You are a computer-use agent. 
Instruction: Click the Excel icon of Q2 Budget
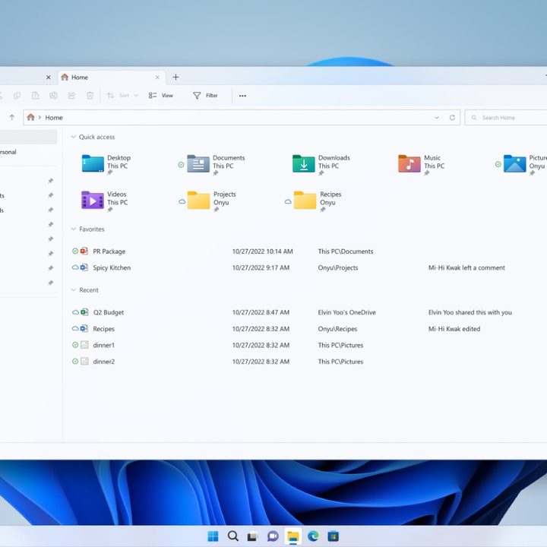[84, 312]
